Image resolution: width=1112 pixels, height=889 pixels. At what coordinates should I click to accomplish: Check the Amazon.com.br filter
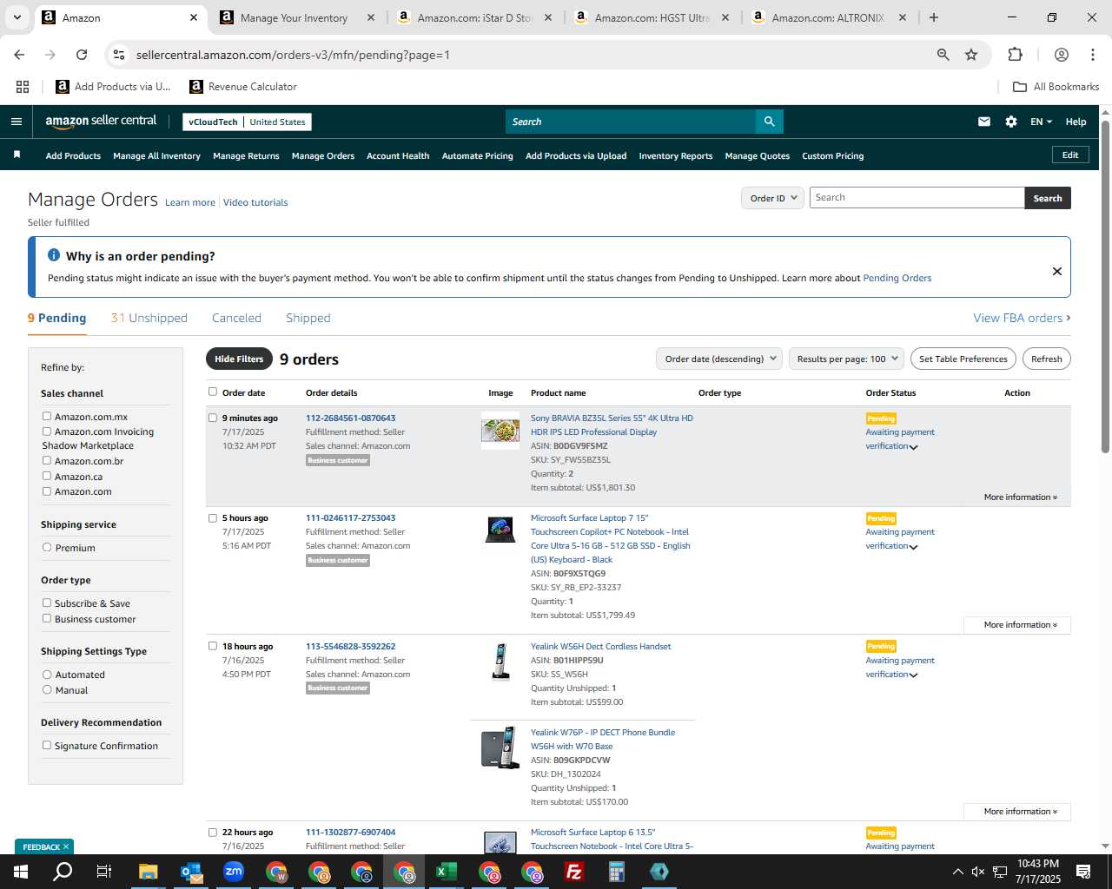[x=47, y=460]
